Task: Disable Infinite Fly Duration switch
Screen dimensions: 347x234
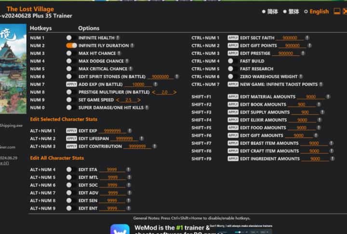Action: click(x=71, y=46)
